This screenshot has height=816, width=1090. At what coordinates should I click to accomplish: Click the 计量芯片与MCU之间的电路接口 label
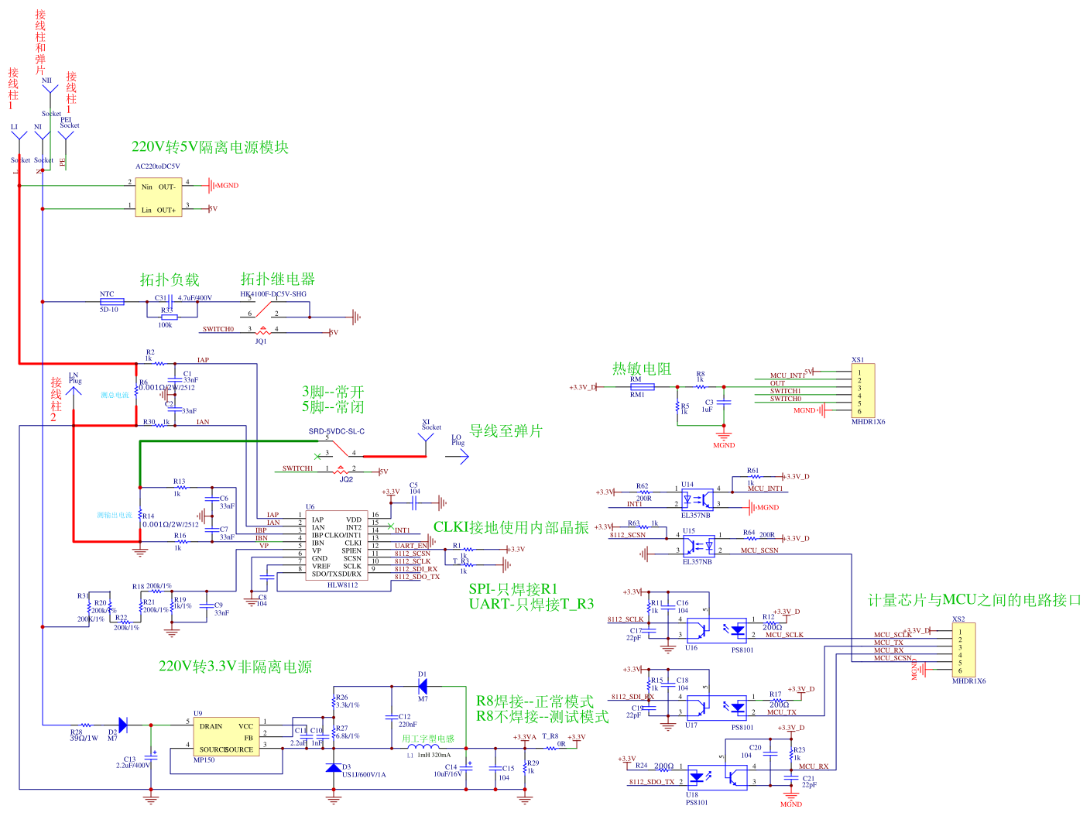click(x=974, y=600)
